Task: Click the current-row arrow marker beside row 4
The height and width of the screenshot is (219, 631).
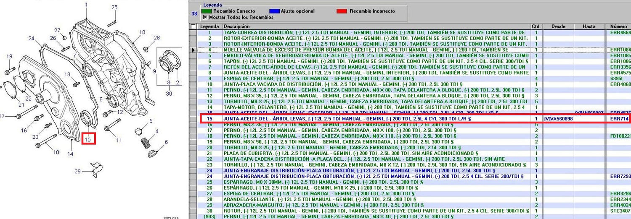Action: pos(193,50)
